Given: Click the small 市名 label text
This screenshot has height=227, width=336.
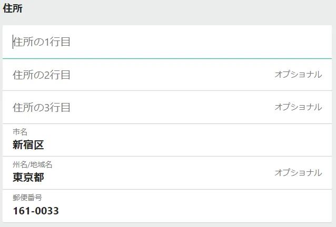Looking at the screenshot, I should 20,132.
